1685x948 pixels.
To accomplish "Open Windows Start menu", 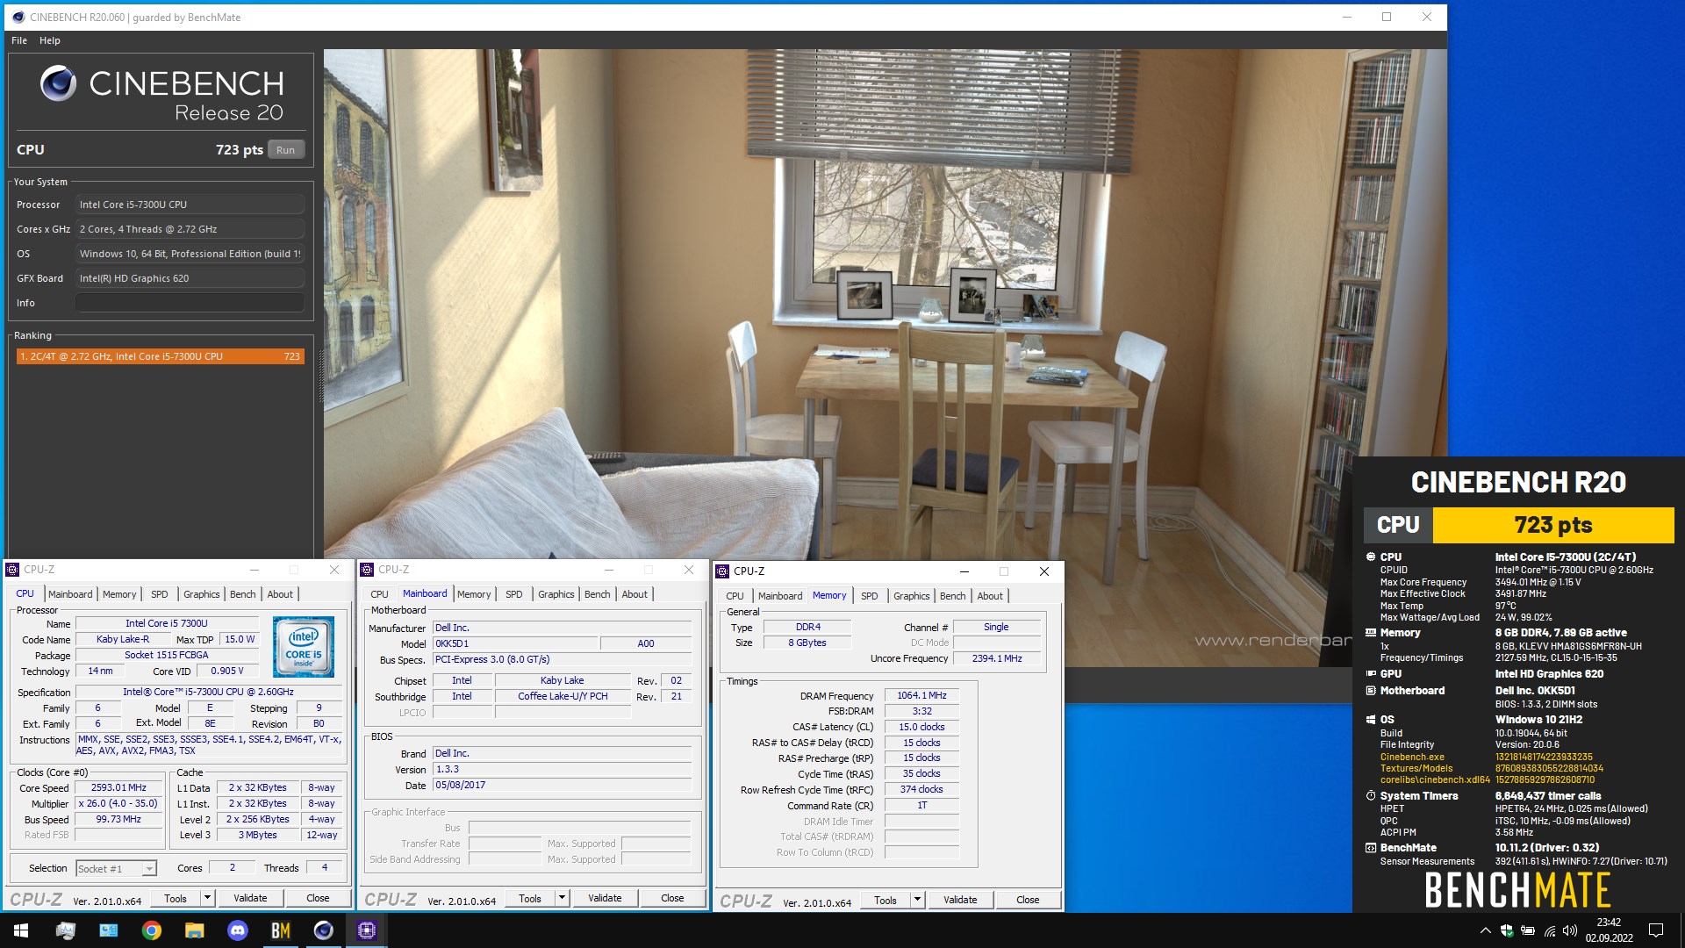I will [x=21, y=930].
